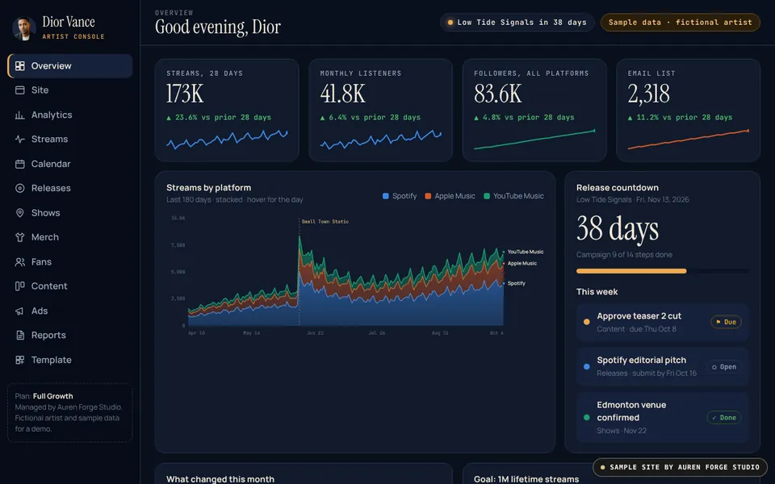The height and width of the screenshot is (484, 775).
Task: Open the Streams, 28 days stat card
Action: tap(227, 111)
